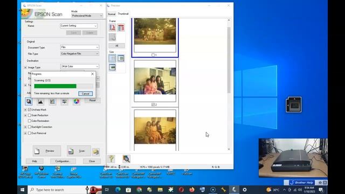Open the Windows Start menu

(x=23, y=190)
